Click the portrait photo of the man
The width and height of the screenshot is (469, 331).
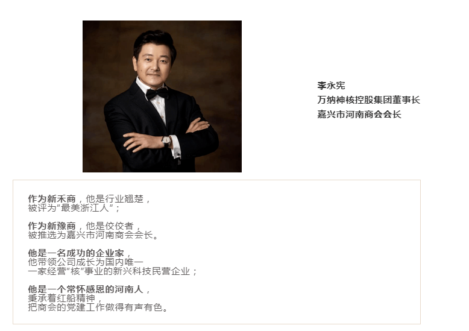[162, 96]
